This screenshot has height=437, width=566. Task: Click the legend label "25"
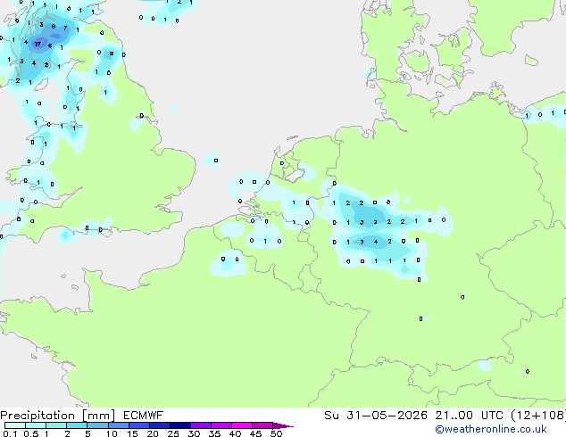point(173,433)
